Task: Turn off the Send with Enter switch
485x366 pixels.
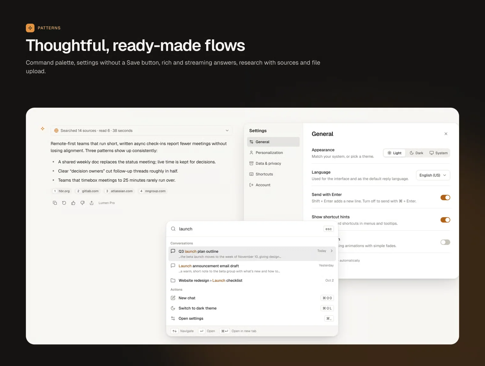Action: coord(445,198)
